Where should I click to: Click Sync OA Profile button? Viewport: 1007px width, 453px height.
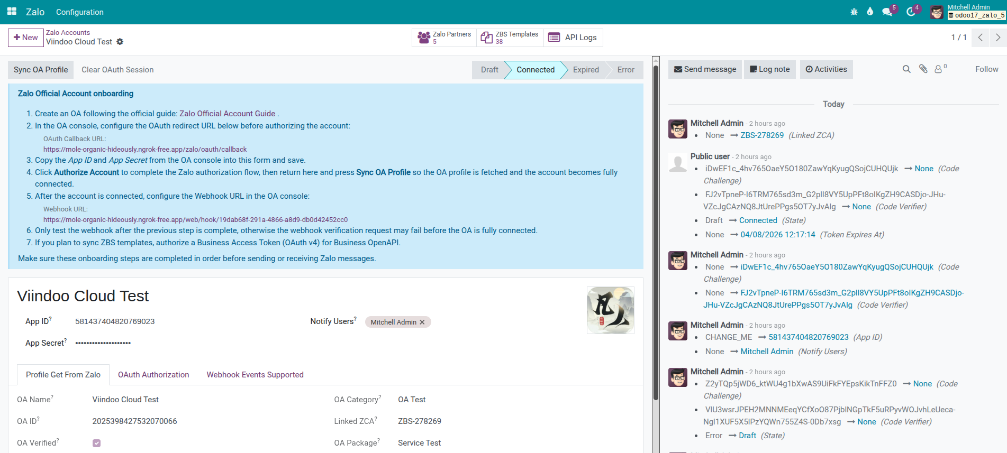click(41, 70)
